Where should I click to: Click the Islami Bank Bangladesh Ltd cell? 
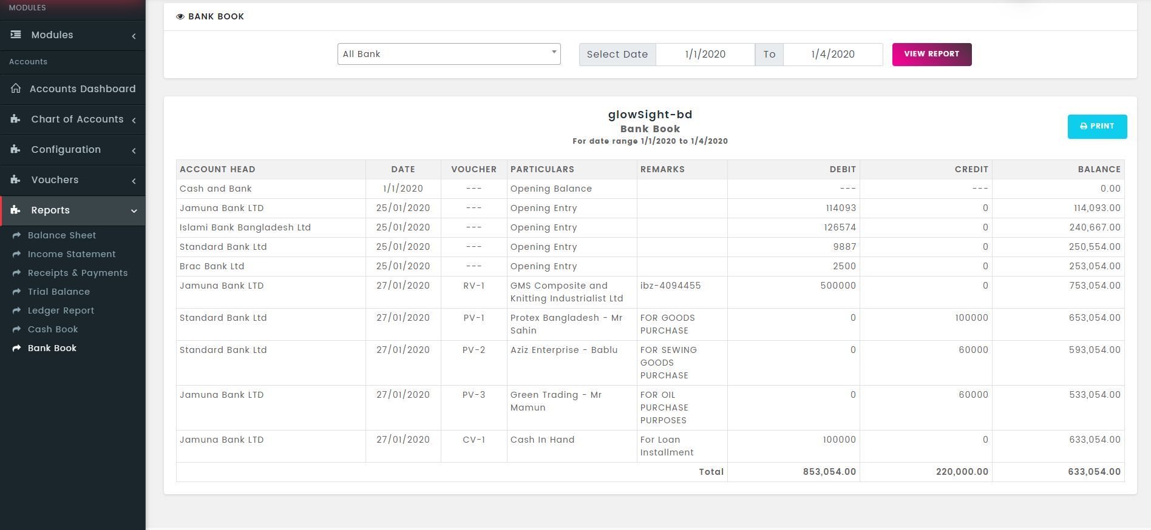tap(271, 227)
